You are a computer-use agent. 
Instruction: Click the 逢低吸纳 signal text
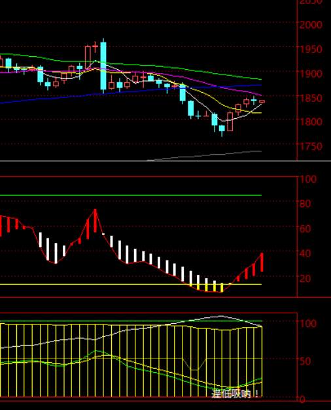[235, 394]
